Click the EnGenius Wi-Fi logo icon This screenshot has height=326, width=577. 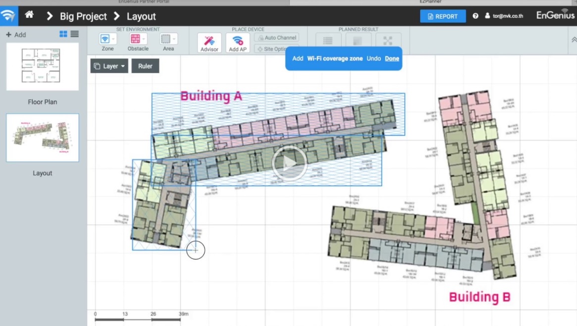coord(8,16)
